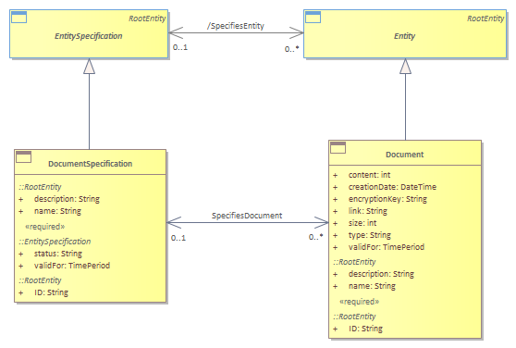Select the creationDate: DateTime attribute
This screenshot has width=516, height=348.
(x=392, y=187)
